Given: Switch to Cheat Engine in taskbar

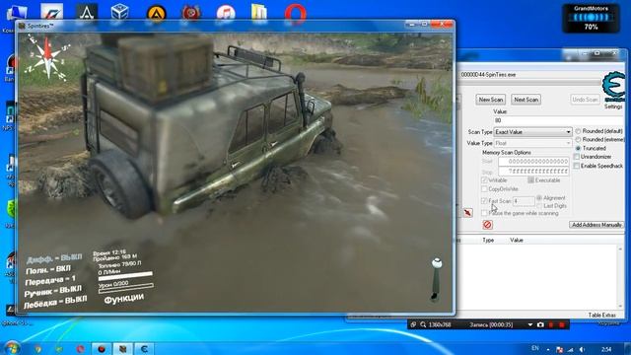Looking at the screenshot, I should pos(144,348).
